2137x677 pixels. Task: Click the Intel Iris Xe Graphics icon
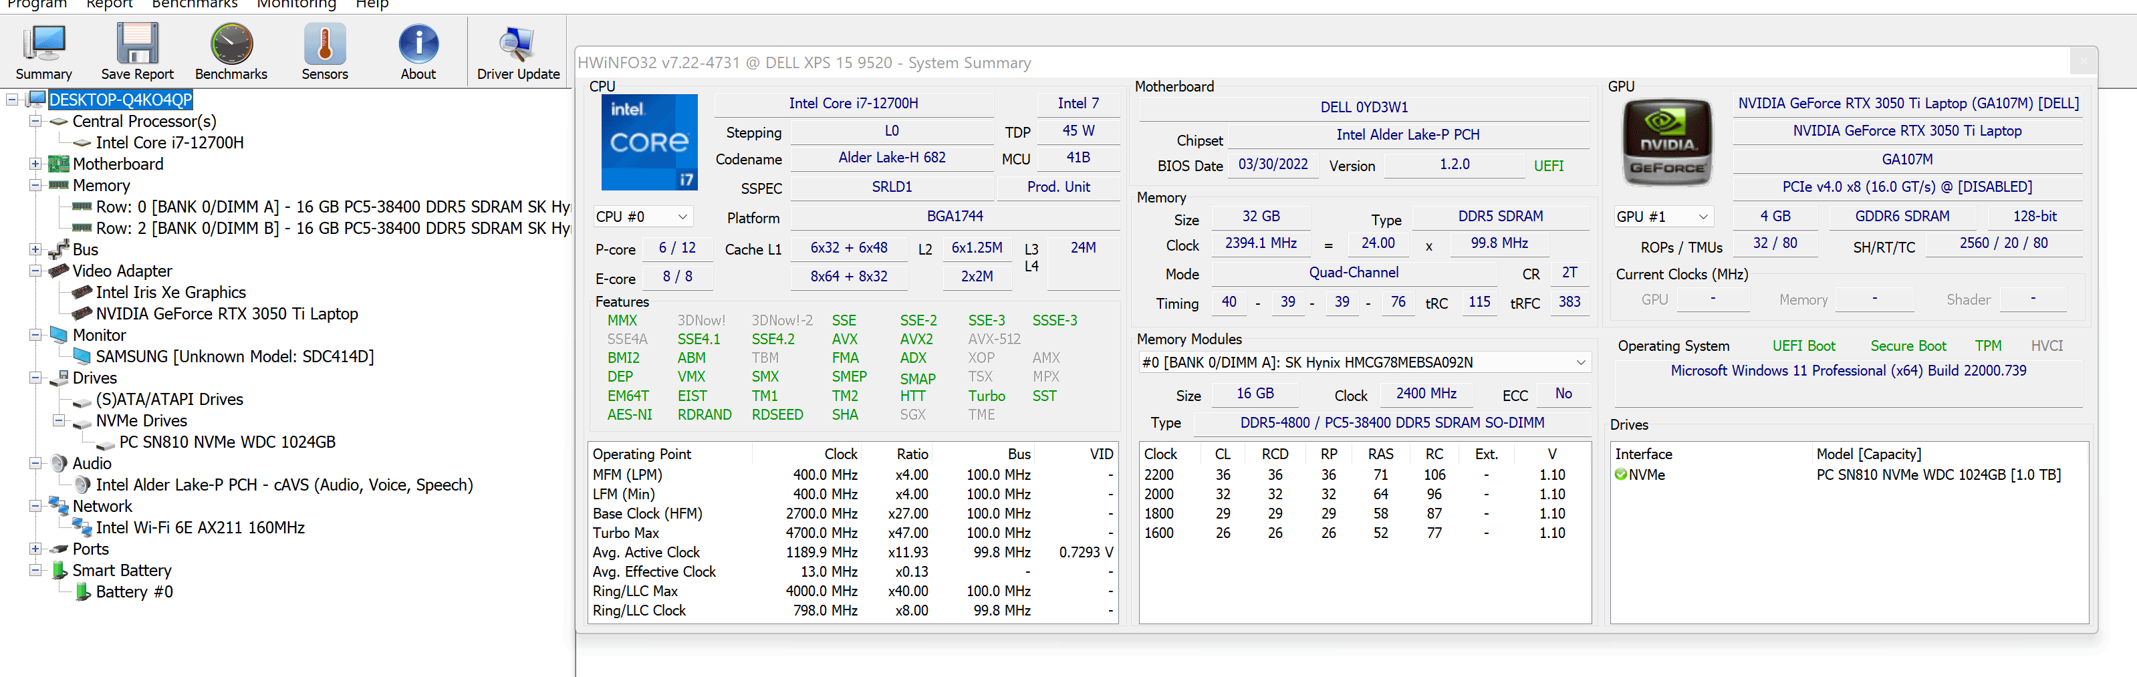point(82,292)
